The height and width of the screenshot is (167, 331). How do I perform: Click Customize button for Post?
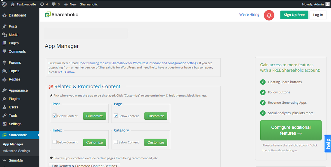pyautogui.click(x=94, y=116)
